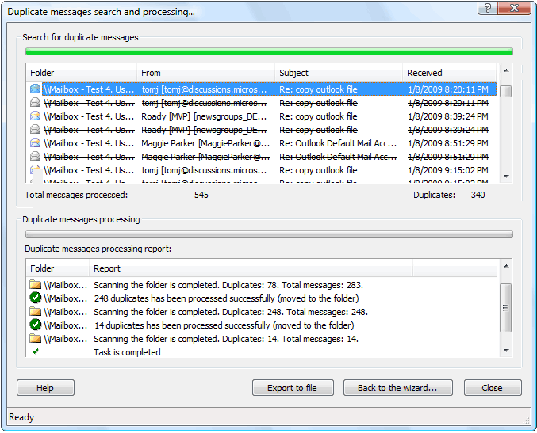Click folder icon beside 'Duplicates: 78' report row

[x=35, y=284]
